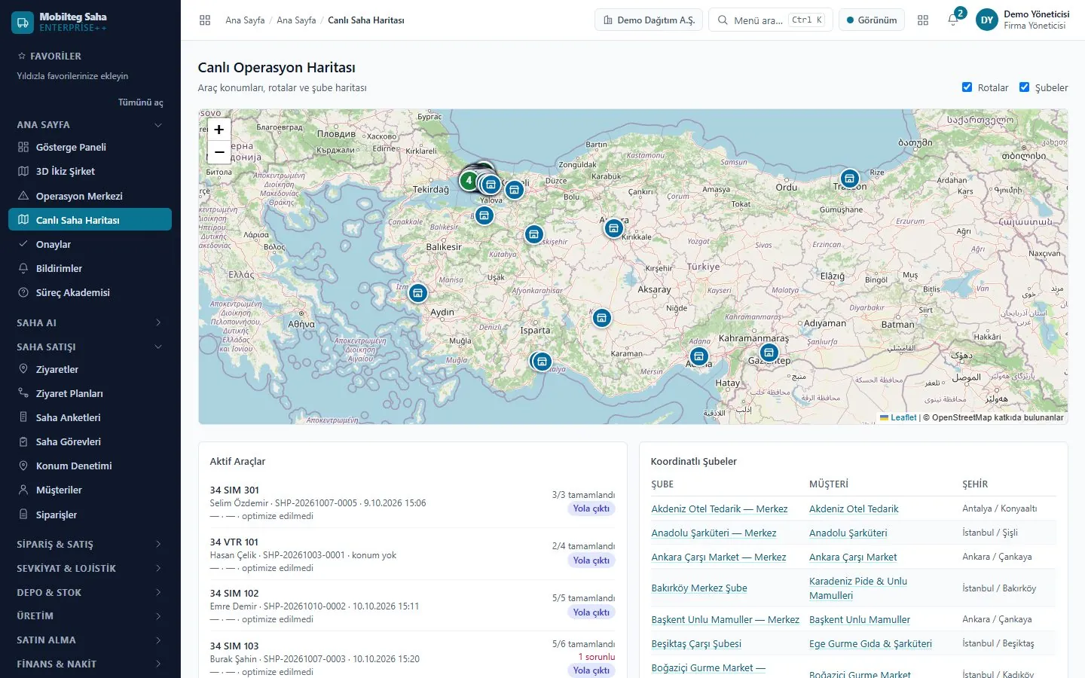
Task: Open Saha Anketleri in sidebar
Action: (x=90, y=417)
